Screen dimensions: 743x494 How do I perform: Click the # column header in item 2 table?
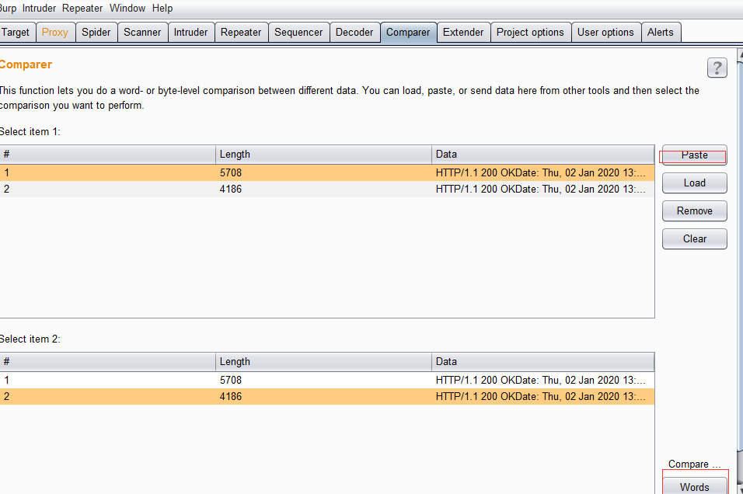click(x=107, y=362)
